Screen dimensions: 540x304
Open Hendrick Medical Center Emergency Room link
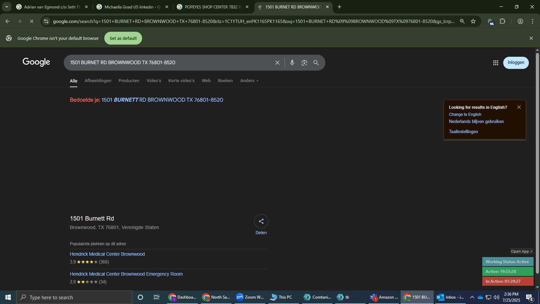[126, 274]
